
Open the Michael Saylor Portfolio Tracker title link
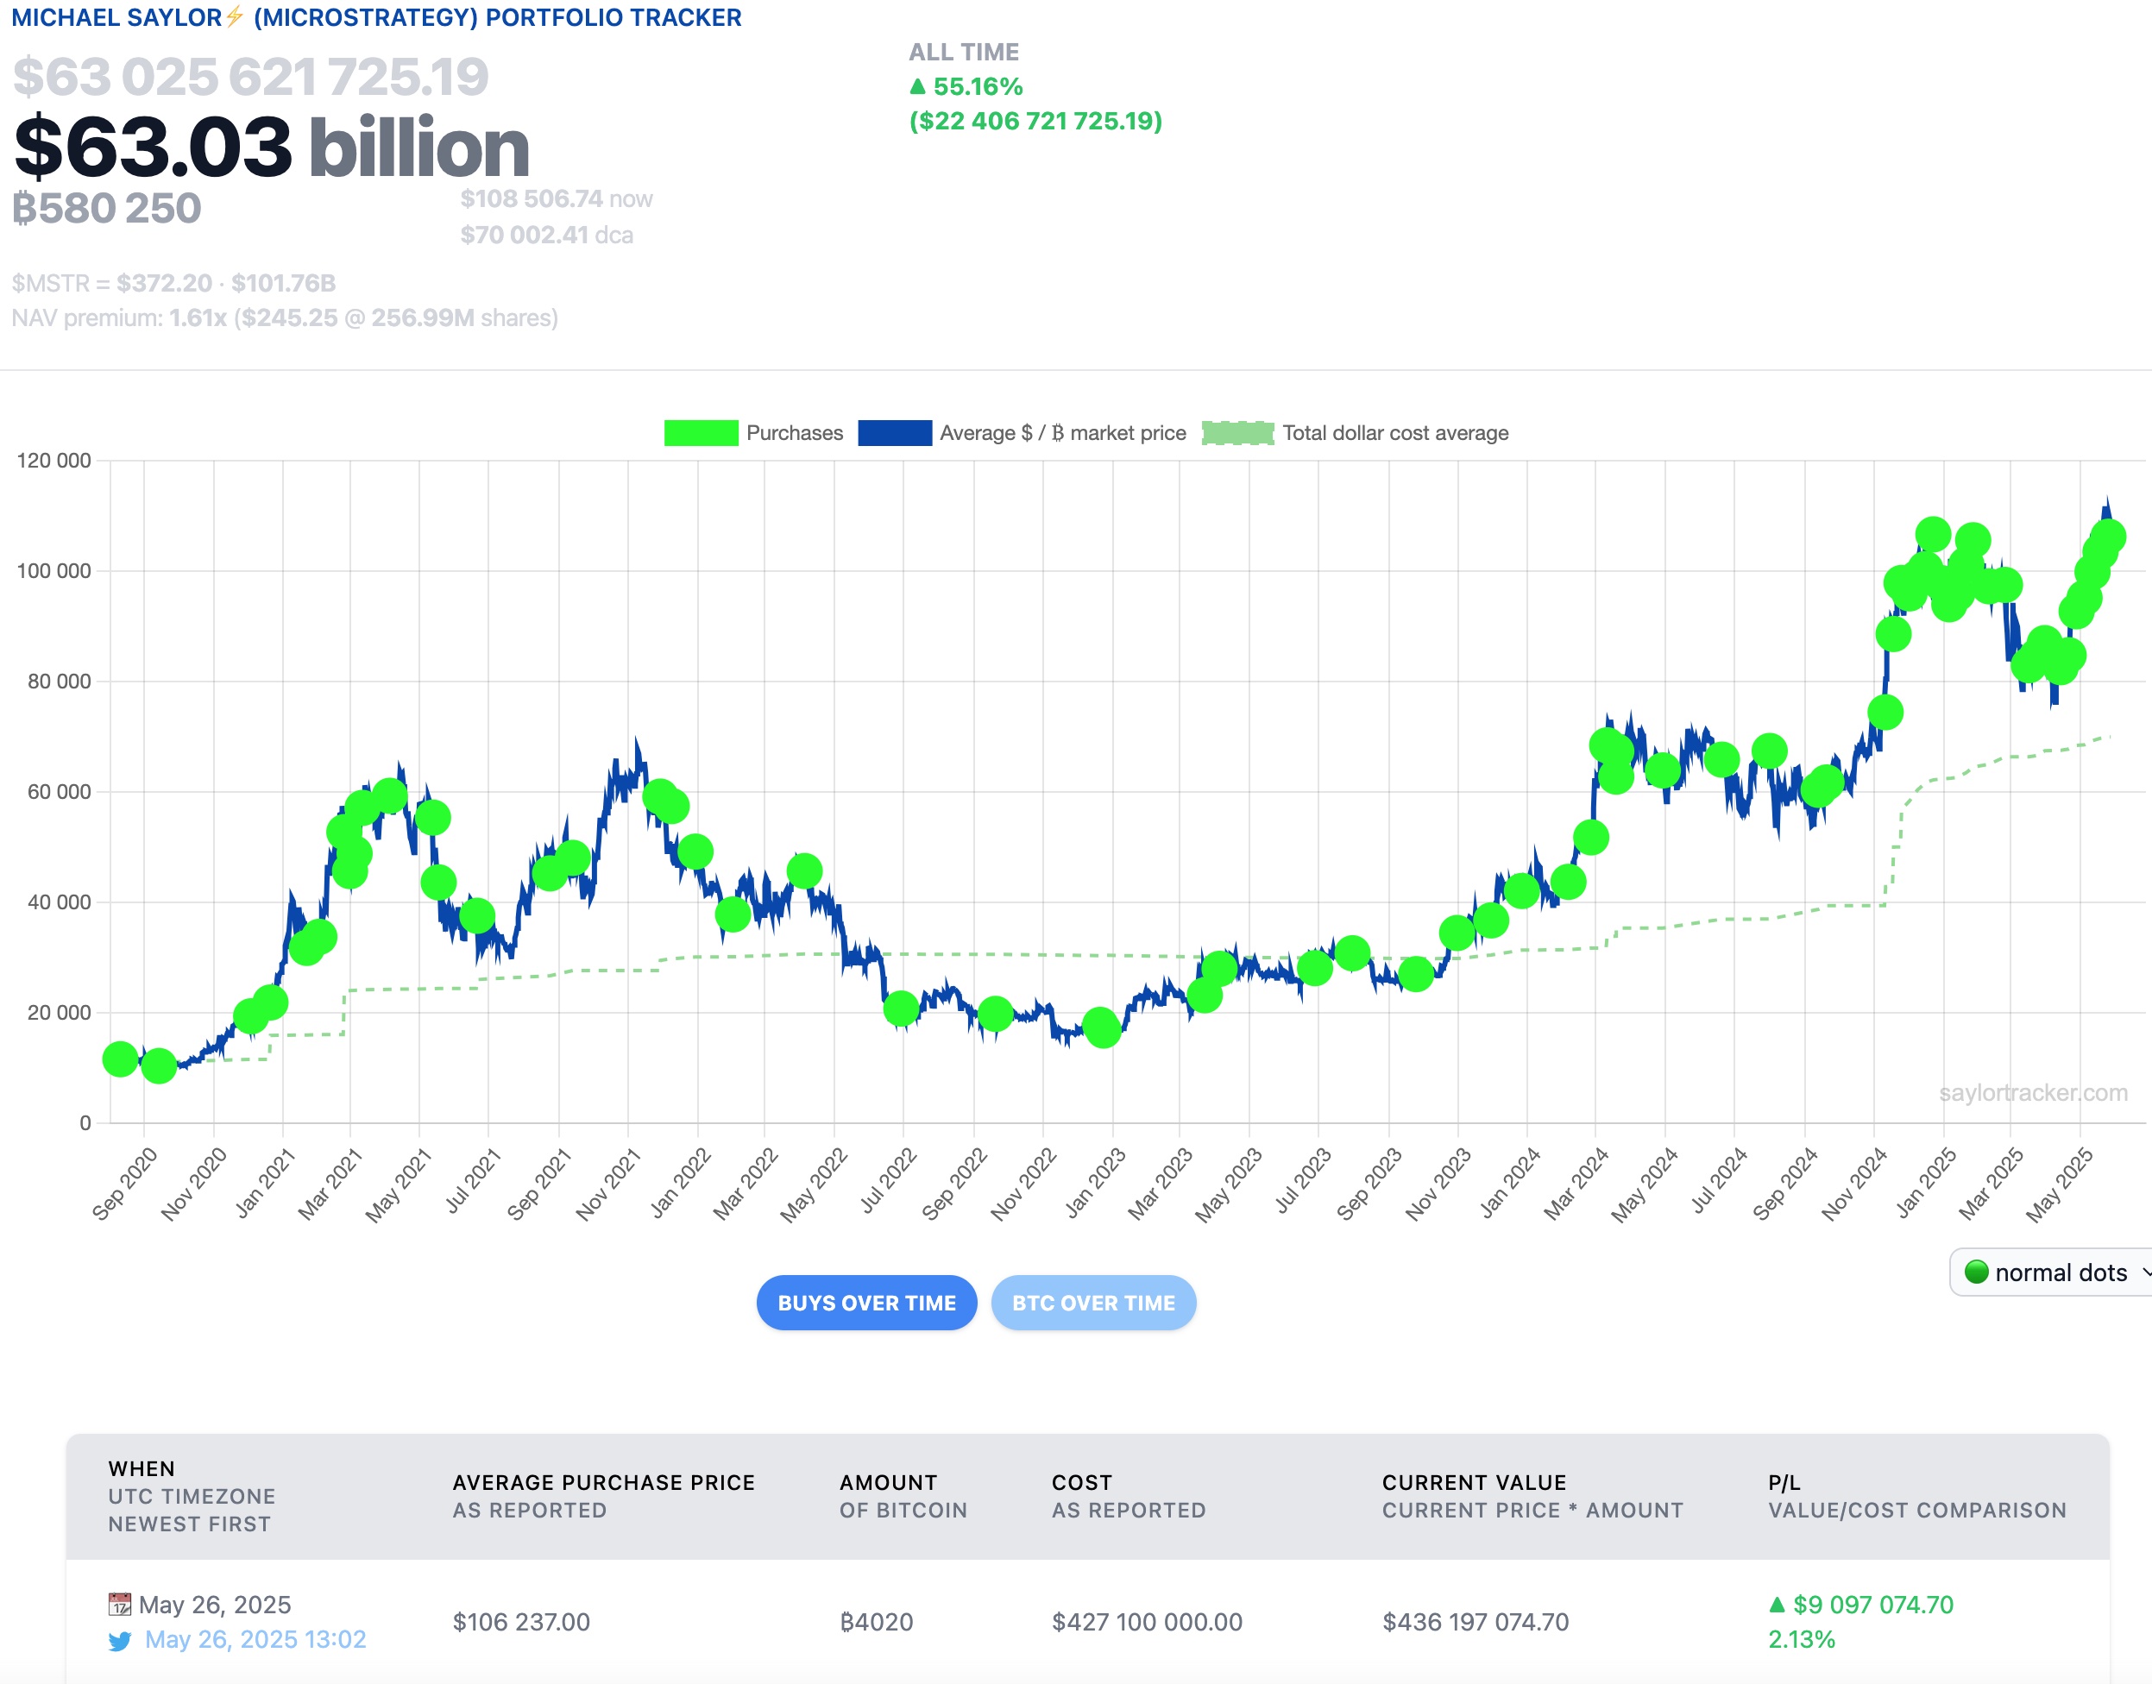[375, 16]
